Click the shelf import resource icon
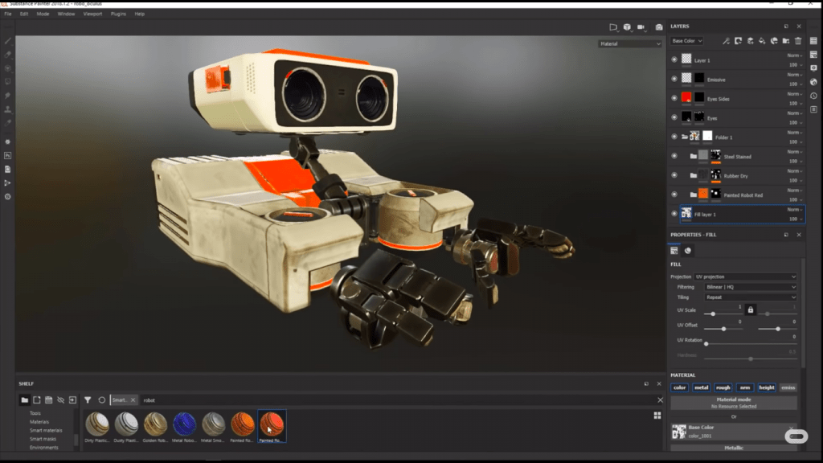 click(72, 399)
